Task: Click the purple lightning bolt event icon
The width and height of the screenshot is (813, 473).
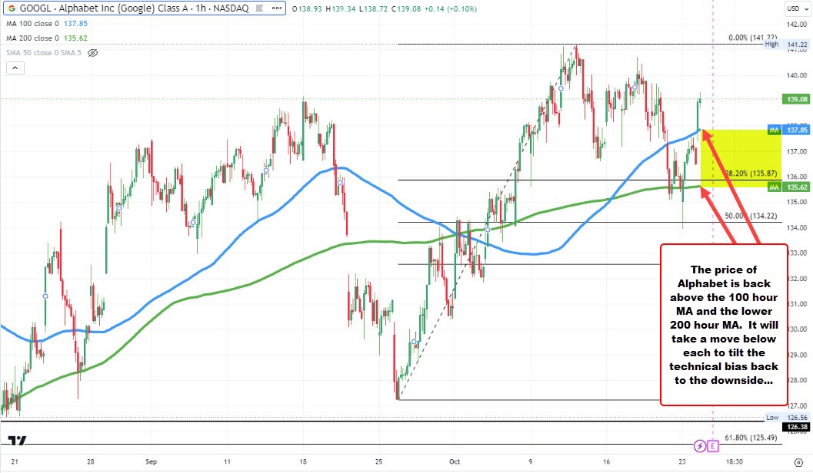Action: [700, 445]
